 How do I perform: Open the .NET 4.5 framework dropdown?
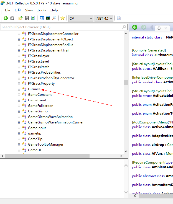click(104, 18)
